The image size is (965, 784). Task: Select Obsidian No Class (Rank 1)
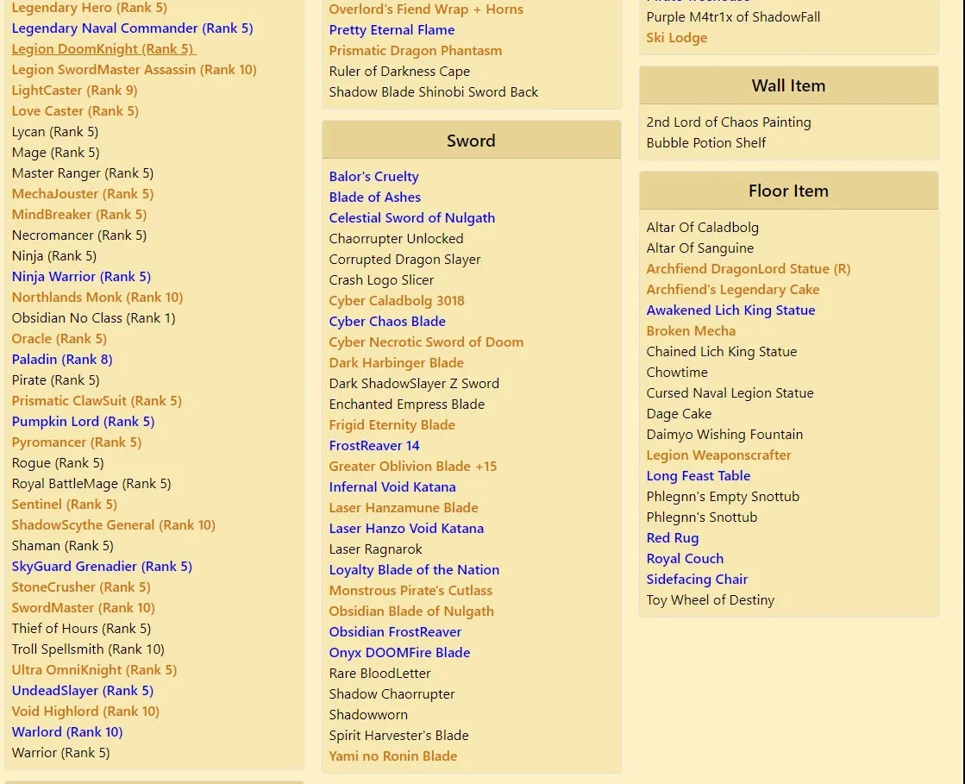pyautogui.click(x=93, y=318)
